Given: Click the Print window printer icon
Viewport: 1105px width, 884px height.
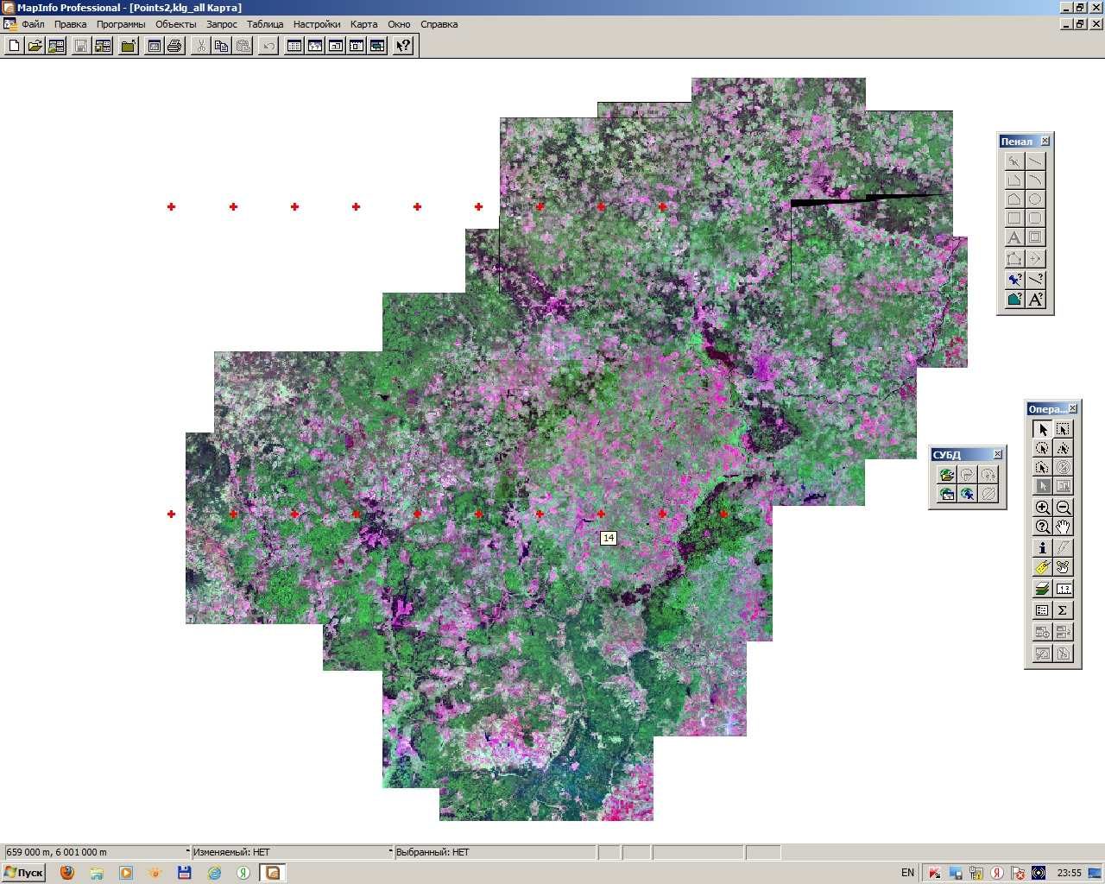Looking at the screenshot, I should click(x=175, y=46).
